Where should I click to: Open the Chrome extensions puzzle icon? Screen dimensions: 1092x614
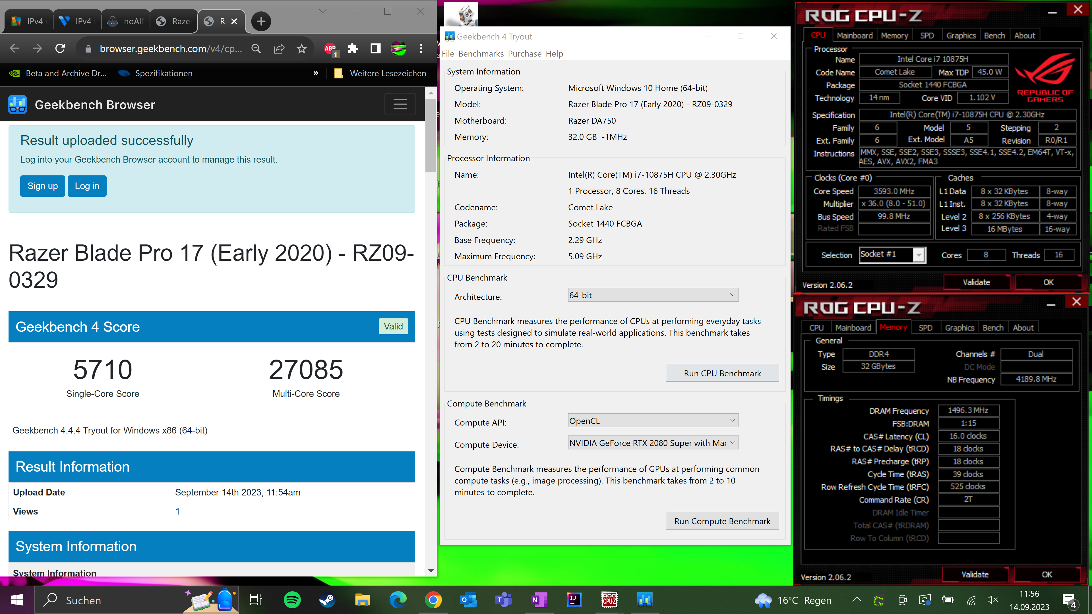pos(353,49)
